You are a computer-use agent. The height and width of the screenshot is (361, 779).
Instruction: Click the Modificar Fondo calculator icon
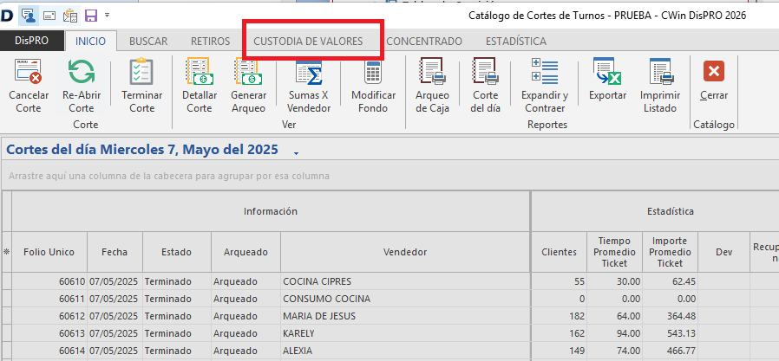coord(374,72)
